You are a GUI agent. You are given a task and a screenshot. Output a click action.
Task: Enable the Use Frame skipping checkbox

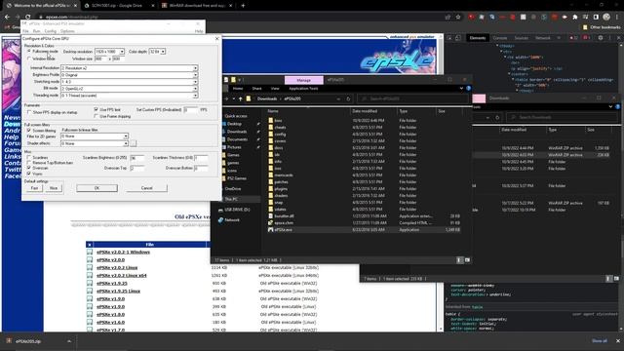click(96, 116)
